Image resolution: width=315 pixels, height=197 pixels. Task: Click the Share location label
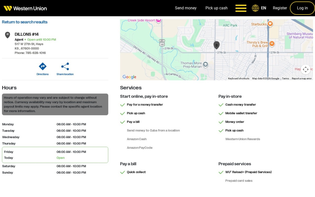tap(65, 74)
